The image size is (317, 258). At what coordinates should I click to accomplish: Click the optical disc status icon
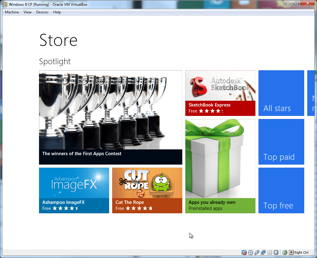(x=251, y=252)
